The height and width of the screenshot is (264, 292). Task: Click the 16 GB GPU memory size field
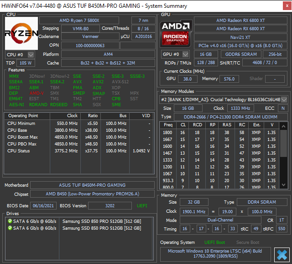pos(206,54)
